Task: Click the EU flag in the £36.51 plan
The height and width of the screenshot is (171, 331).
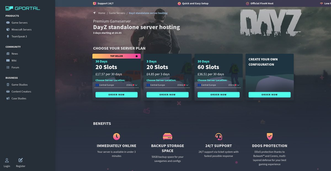Action: click(199, 85)
